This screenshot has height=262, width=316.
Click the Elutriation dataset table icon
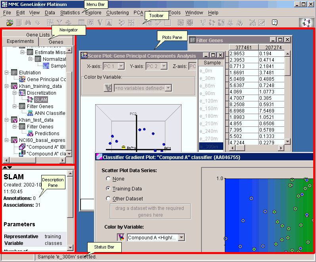14,72
